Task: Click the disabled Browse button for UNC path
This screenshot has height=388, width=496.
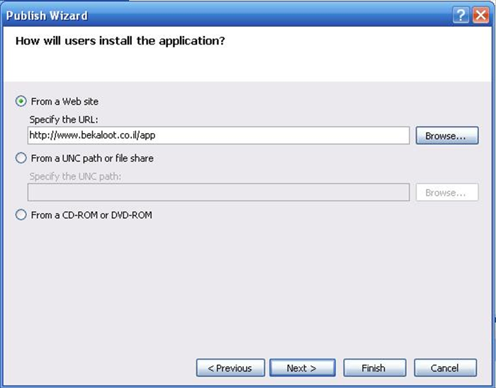Action: 447,192
